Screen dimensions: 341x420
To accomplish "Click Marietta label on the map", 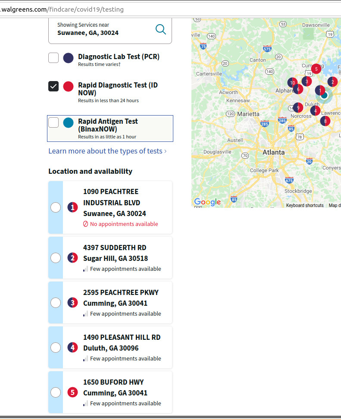I will pos(248,114).
